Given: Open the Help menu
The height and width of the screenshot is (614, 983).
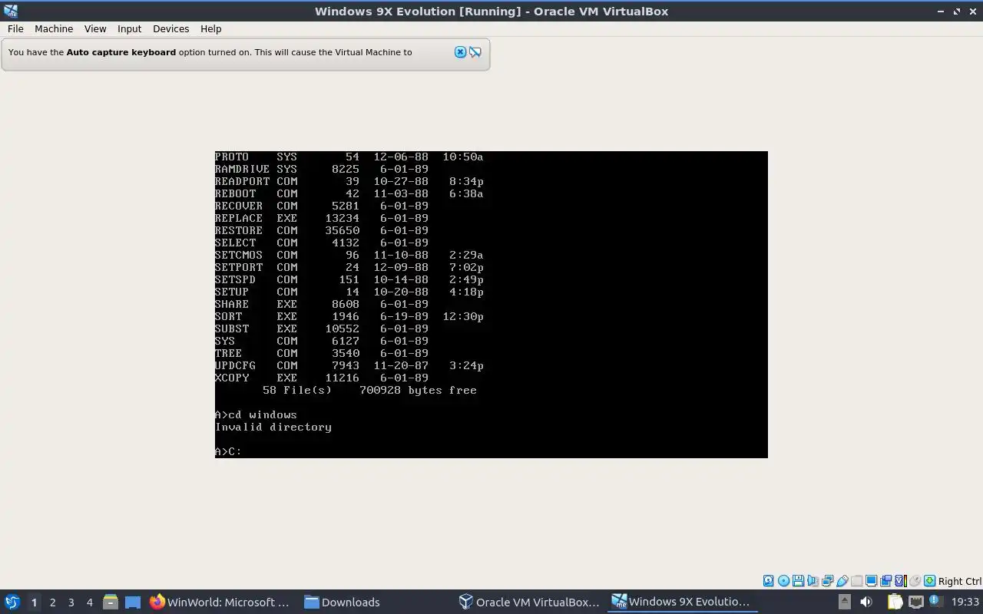Looking at the screenshot, I should pos(210,28).
